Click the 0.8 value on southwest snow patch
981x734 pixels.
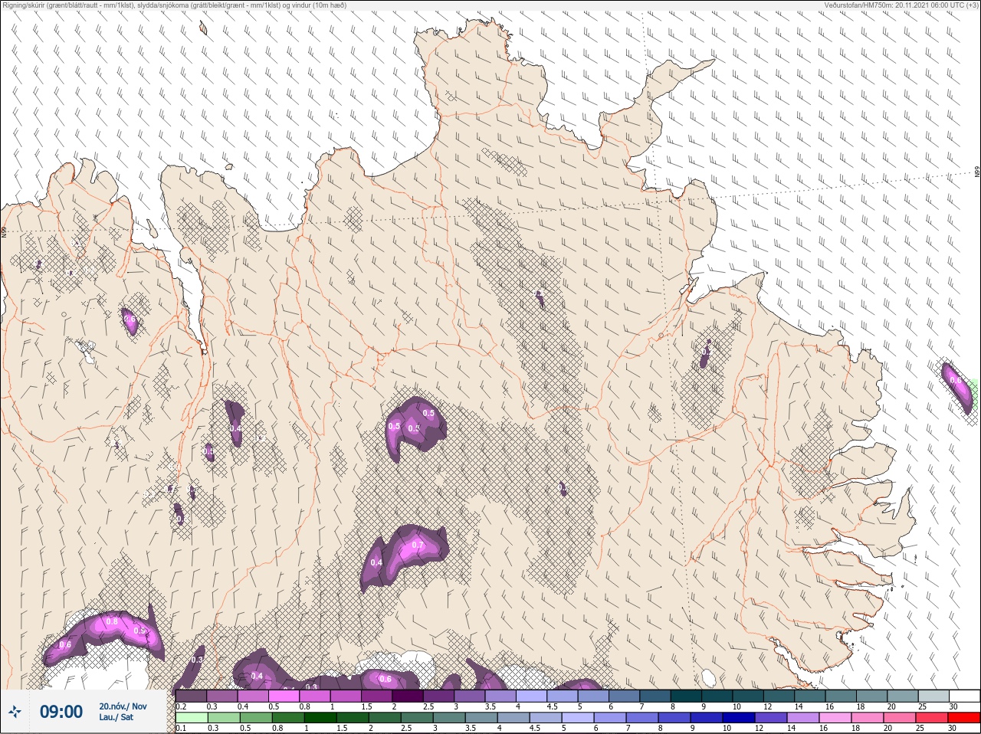point(111,621)
